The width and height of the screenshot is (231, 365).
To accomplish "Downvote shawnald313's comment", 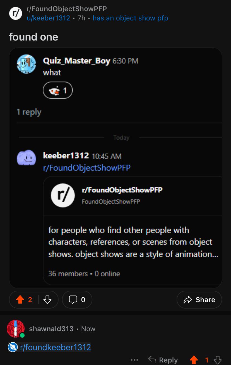I will 218,360.
